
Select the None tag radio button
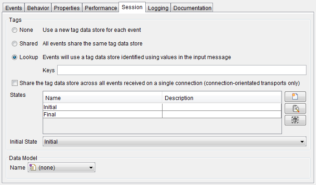coord(15,30)
